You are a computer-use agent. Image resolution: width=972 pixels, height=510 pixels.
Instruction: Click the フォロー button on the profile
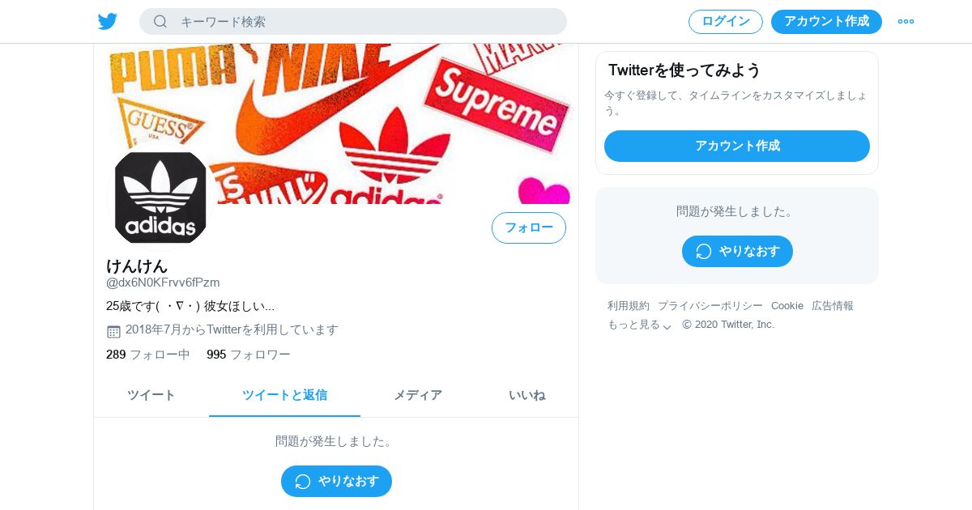(x=529, y=227)
